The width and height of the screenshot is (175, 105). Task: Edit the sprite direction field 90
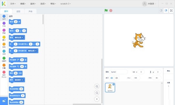click(x=157, y=78)
